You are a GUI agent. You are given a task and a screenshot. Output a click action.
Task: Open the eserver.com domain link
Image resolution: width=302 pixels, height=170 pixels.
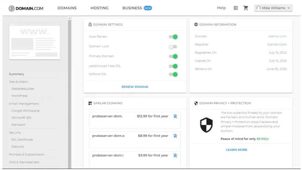click(278, 36)
